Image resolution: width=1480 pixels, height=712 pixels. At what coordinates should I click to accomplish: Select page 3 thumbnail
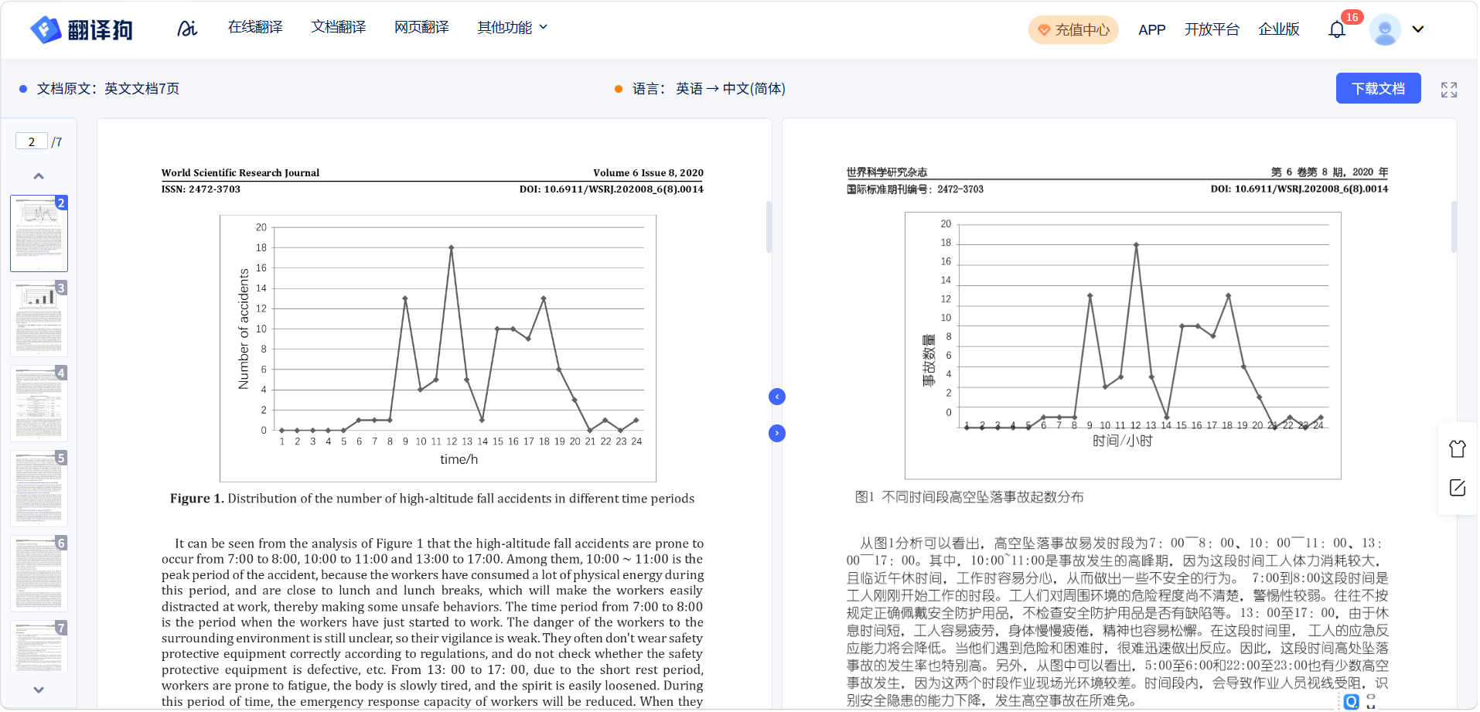pyautogui.click(x=39, y=319)
